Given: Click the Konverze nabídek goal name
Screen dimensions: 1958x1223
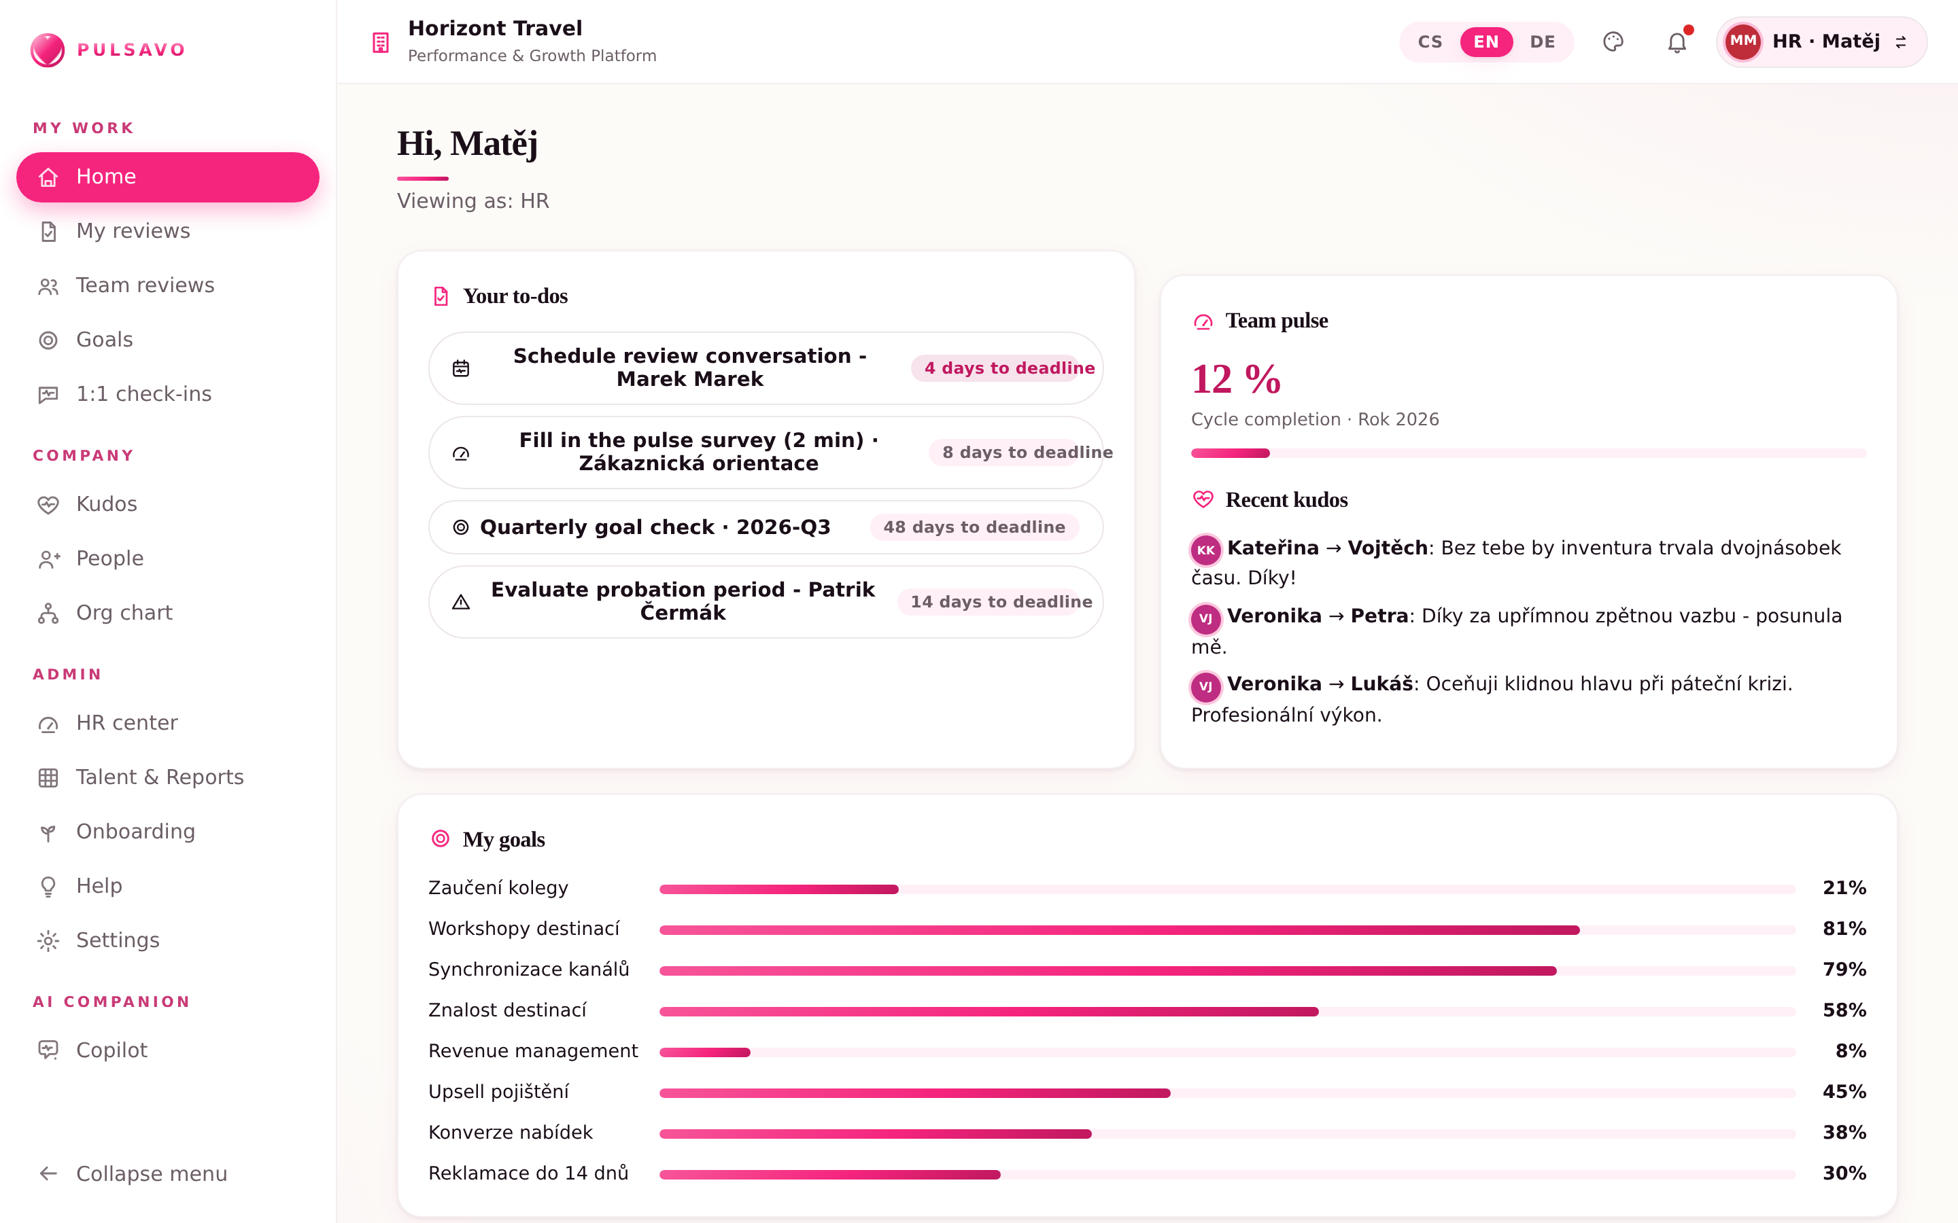Looking at the screenshot, I should coord(511,1133).
